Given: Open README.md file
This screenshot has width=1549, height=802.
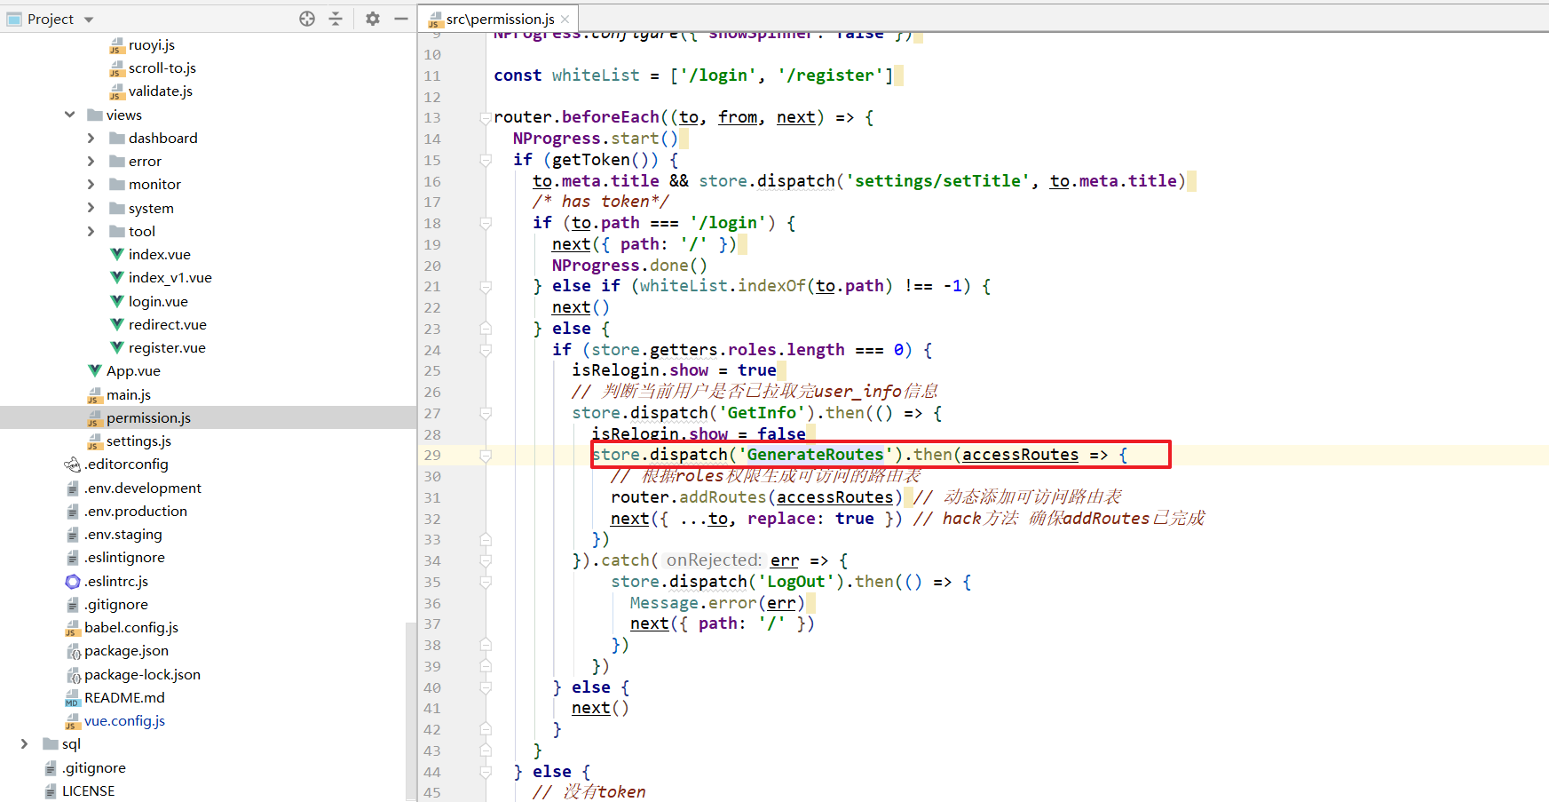Looking at the screenshot, I should pyautogui.click(x=124, y=697).
